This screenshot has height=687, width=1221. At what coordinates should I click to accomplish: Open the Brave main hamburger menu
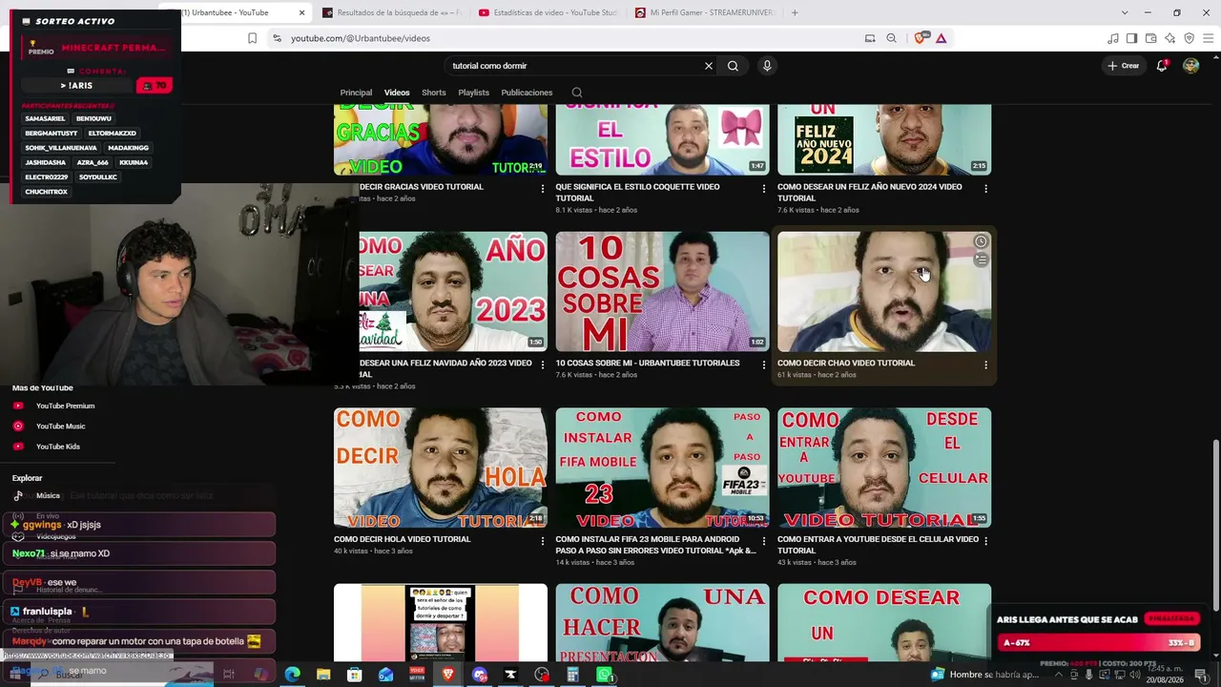pyautogui.click(x=1208, y=38)
